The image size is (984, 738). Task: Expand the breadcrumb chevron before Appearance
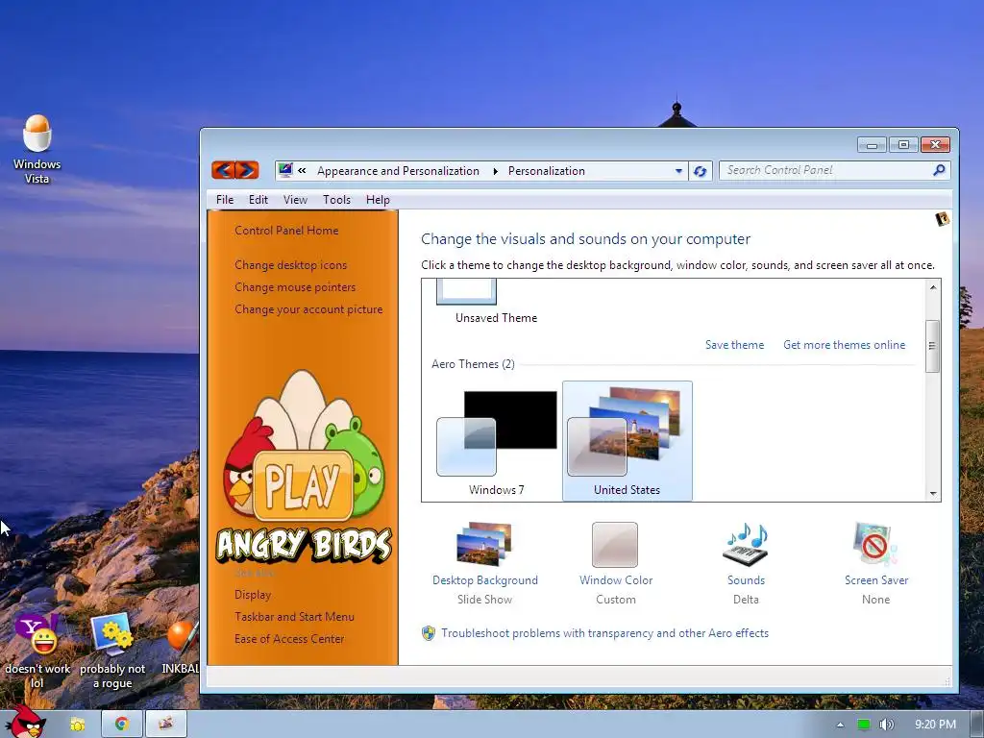(302, 171)
